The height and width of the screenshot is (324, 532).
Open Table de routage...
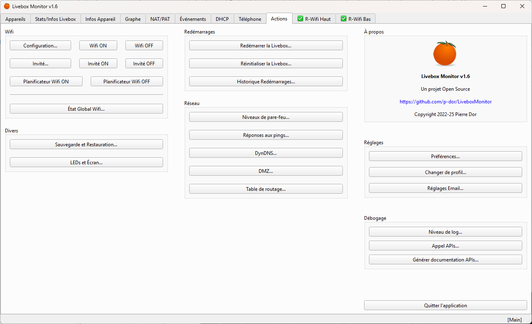point(266,189)
